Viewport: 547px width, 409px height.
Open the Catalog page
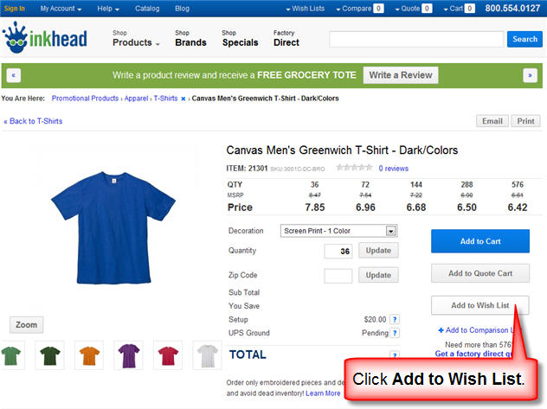coord(147,9)
